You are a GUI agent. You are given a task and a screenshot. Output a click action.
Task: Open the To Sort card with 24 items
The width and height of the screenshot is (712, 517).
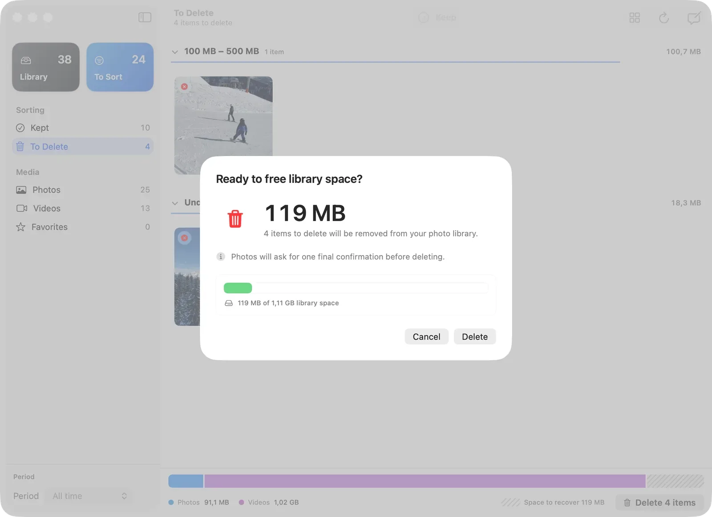120,67
